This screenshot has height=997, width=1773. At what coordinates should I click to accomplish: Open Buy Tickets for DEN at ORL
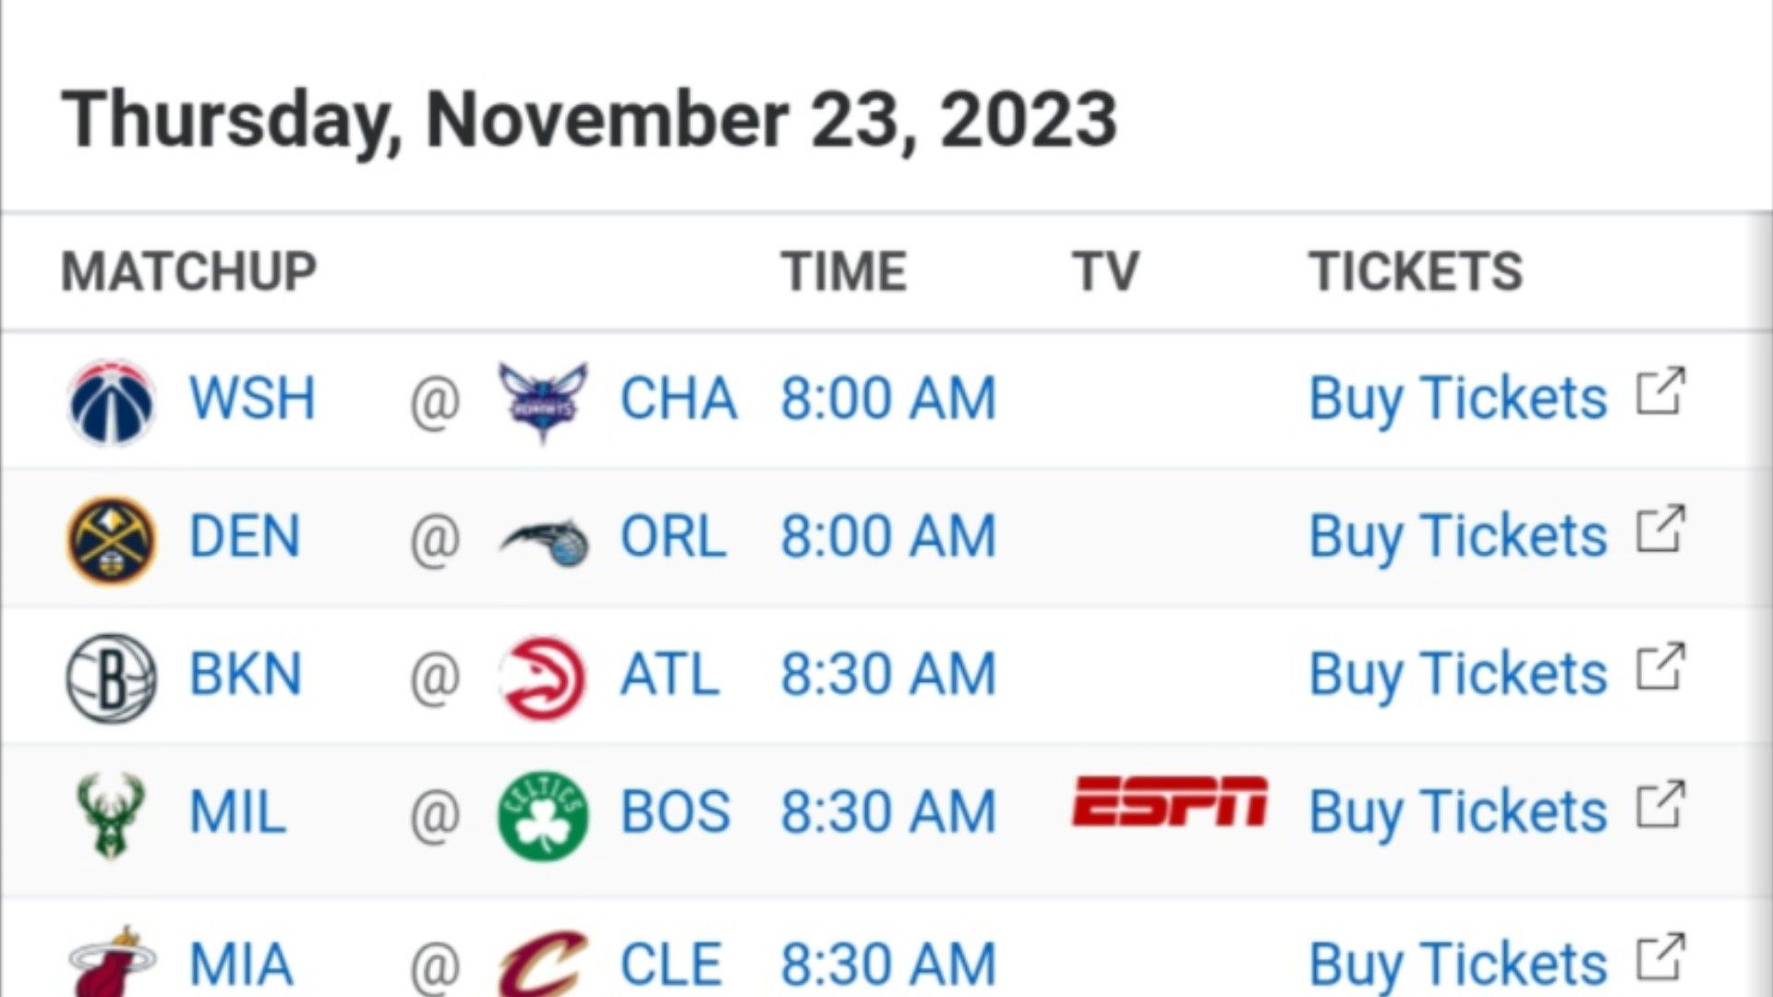tap(1458, 536)
